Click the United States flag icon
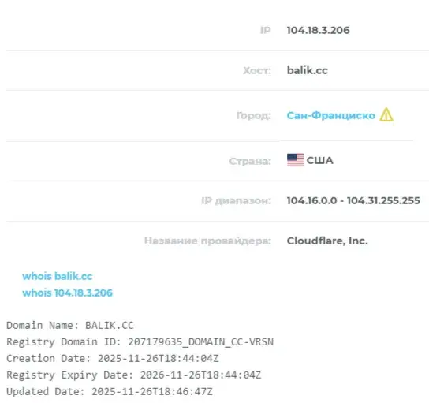This screenshot has width=429, height=403. click(295, 160)
